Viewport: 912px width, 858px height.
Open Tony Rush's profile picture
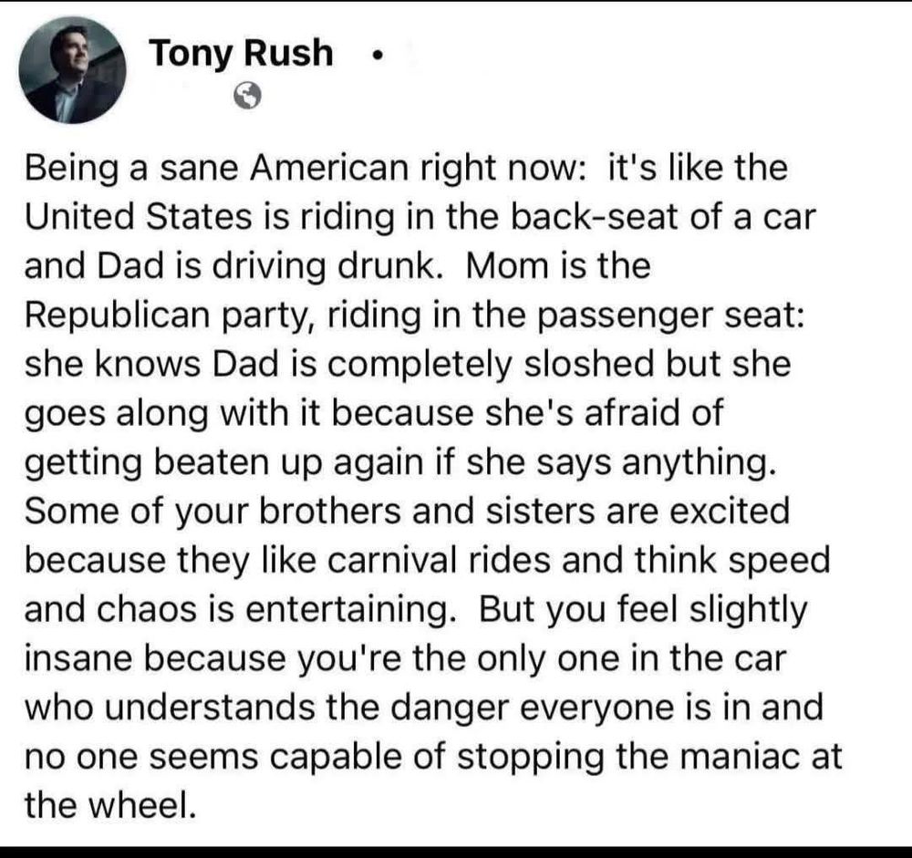click(72, 70)
